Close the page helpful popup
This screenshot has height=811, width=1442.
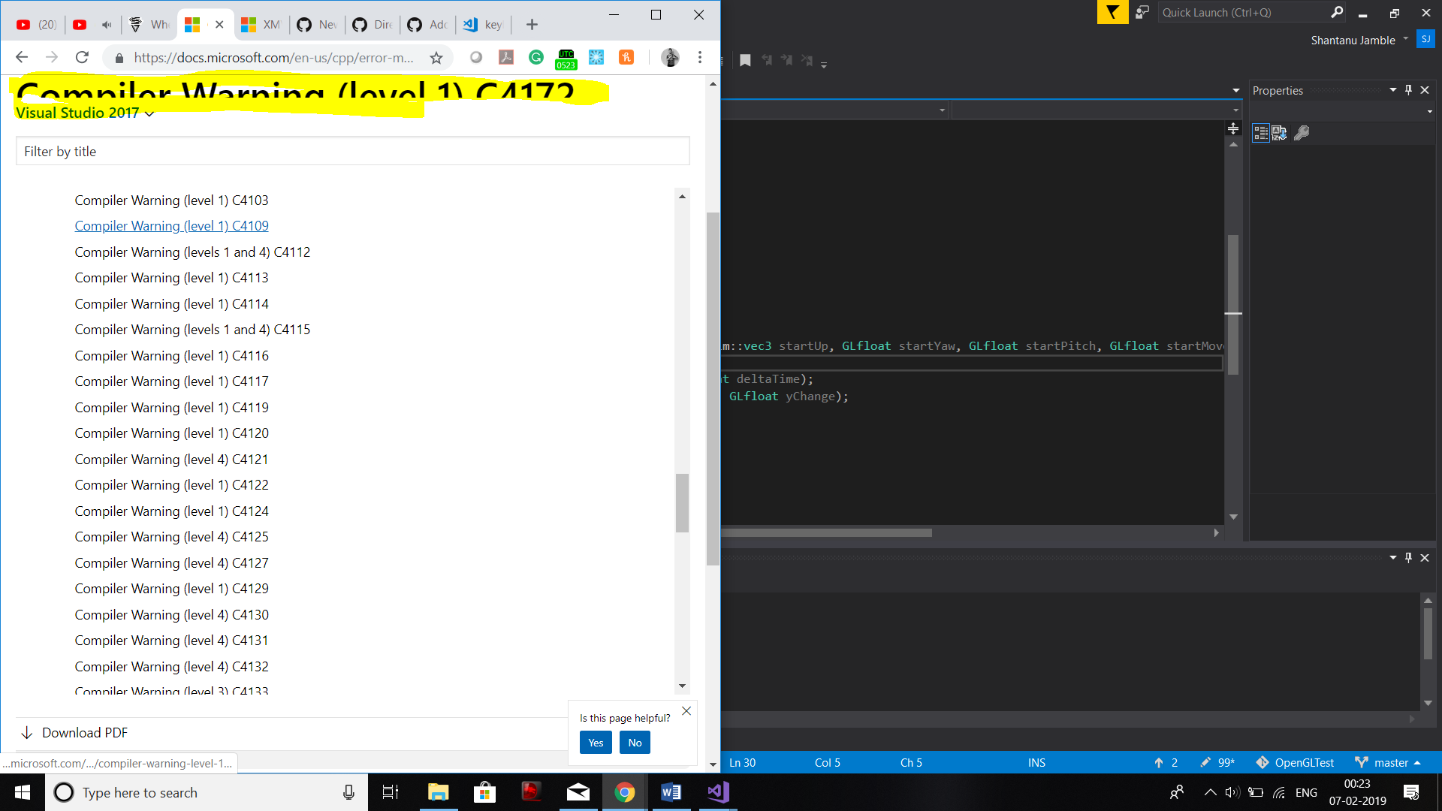(686, 710)
